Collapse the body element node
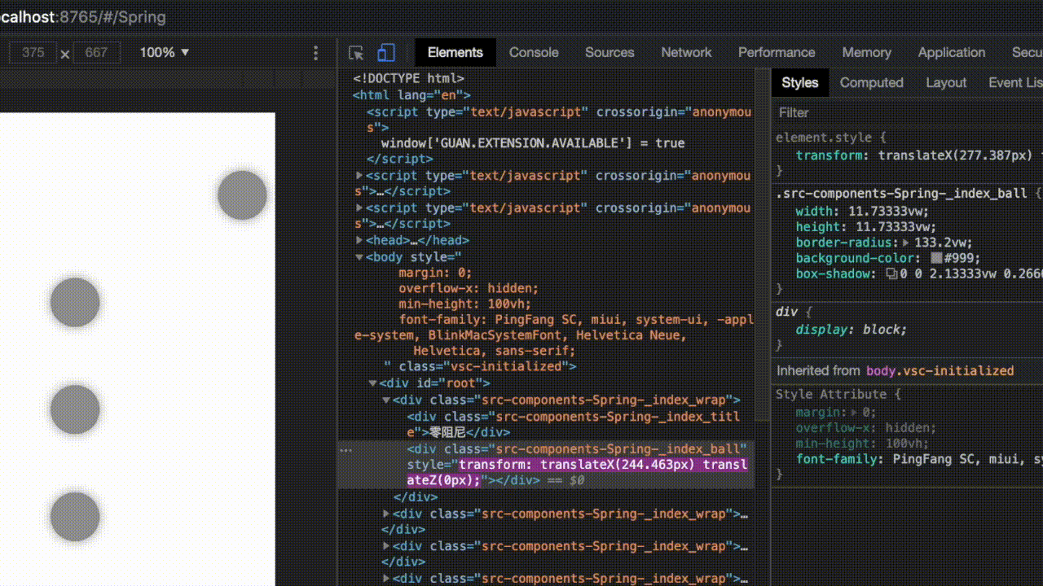 [359, 257]
